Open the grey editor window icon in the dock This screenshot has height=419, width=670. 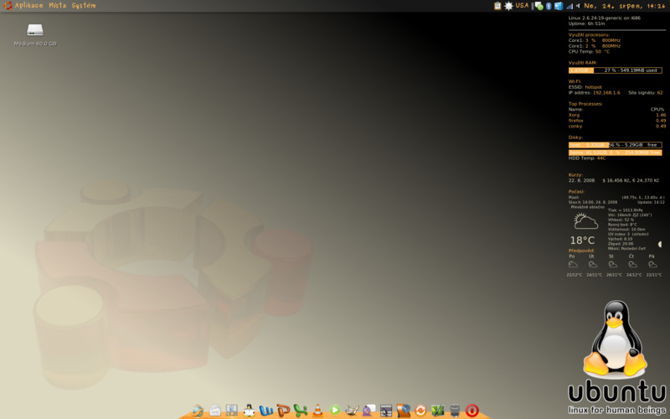386,411
